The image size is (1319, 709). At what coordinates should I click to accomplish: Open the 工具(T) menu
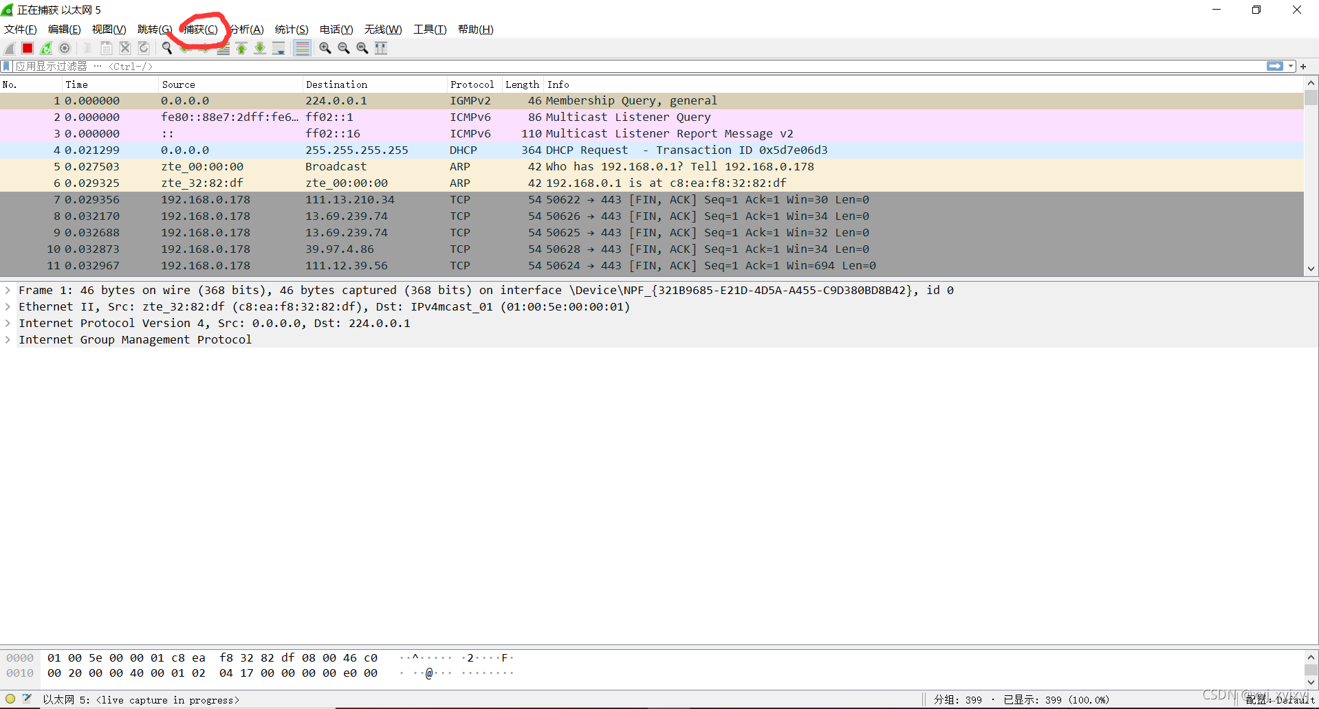coord(430,29)
